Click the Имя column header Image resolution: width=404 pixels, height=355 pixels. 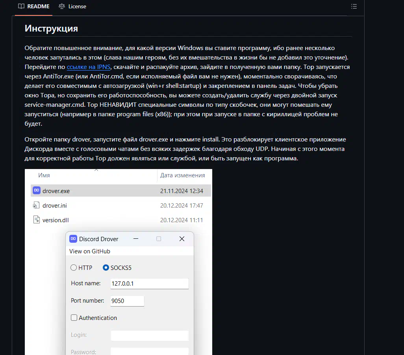click(44, 175)
